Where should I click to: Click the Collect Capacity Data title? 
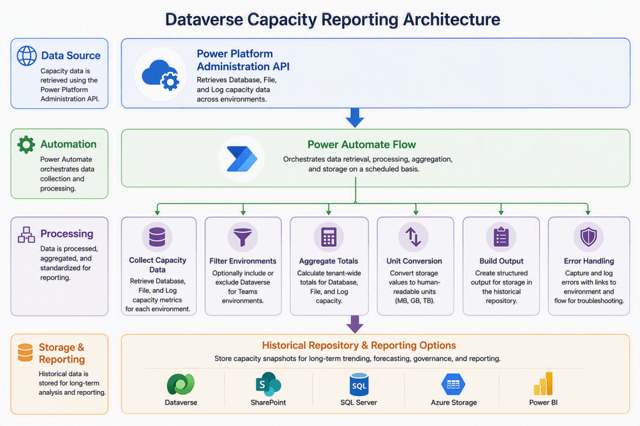click(x=158, y=265)
